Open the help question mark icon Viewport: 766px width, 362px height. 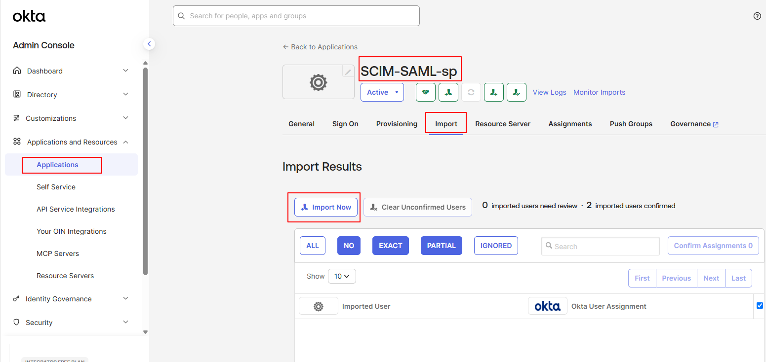[757, 16]
